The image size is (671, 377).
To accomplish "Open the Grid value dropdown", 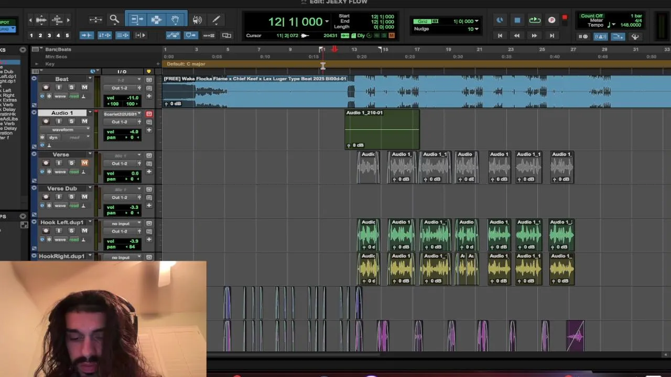I will 476,21.
